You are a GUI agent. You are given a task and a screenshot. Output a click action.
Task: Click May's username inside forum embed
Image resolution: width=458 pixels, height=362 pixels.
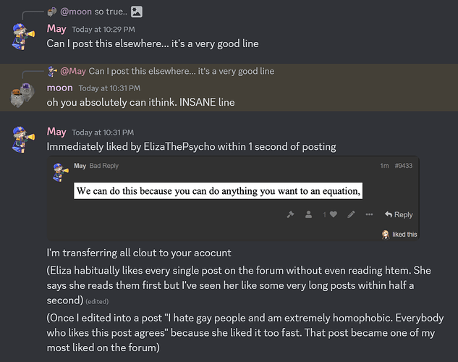coord(80,166)
